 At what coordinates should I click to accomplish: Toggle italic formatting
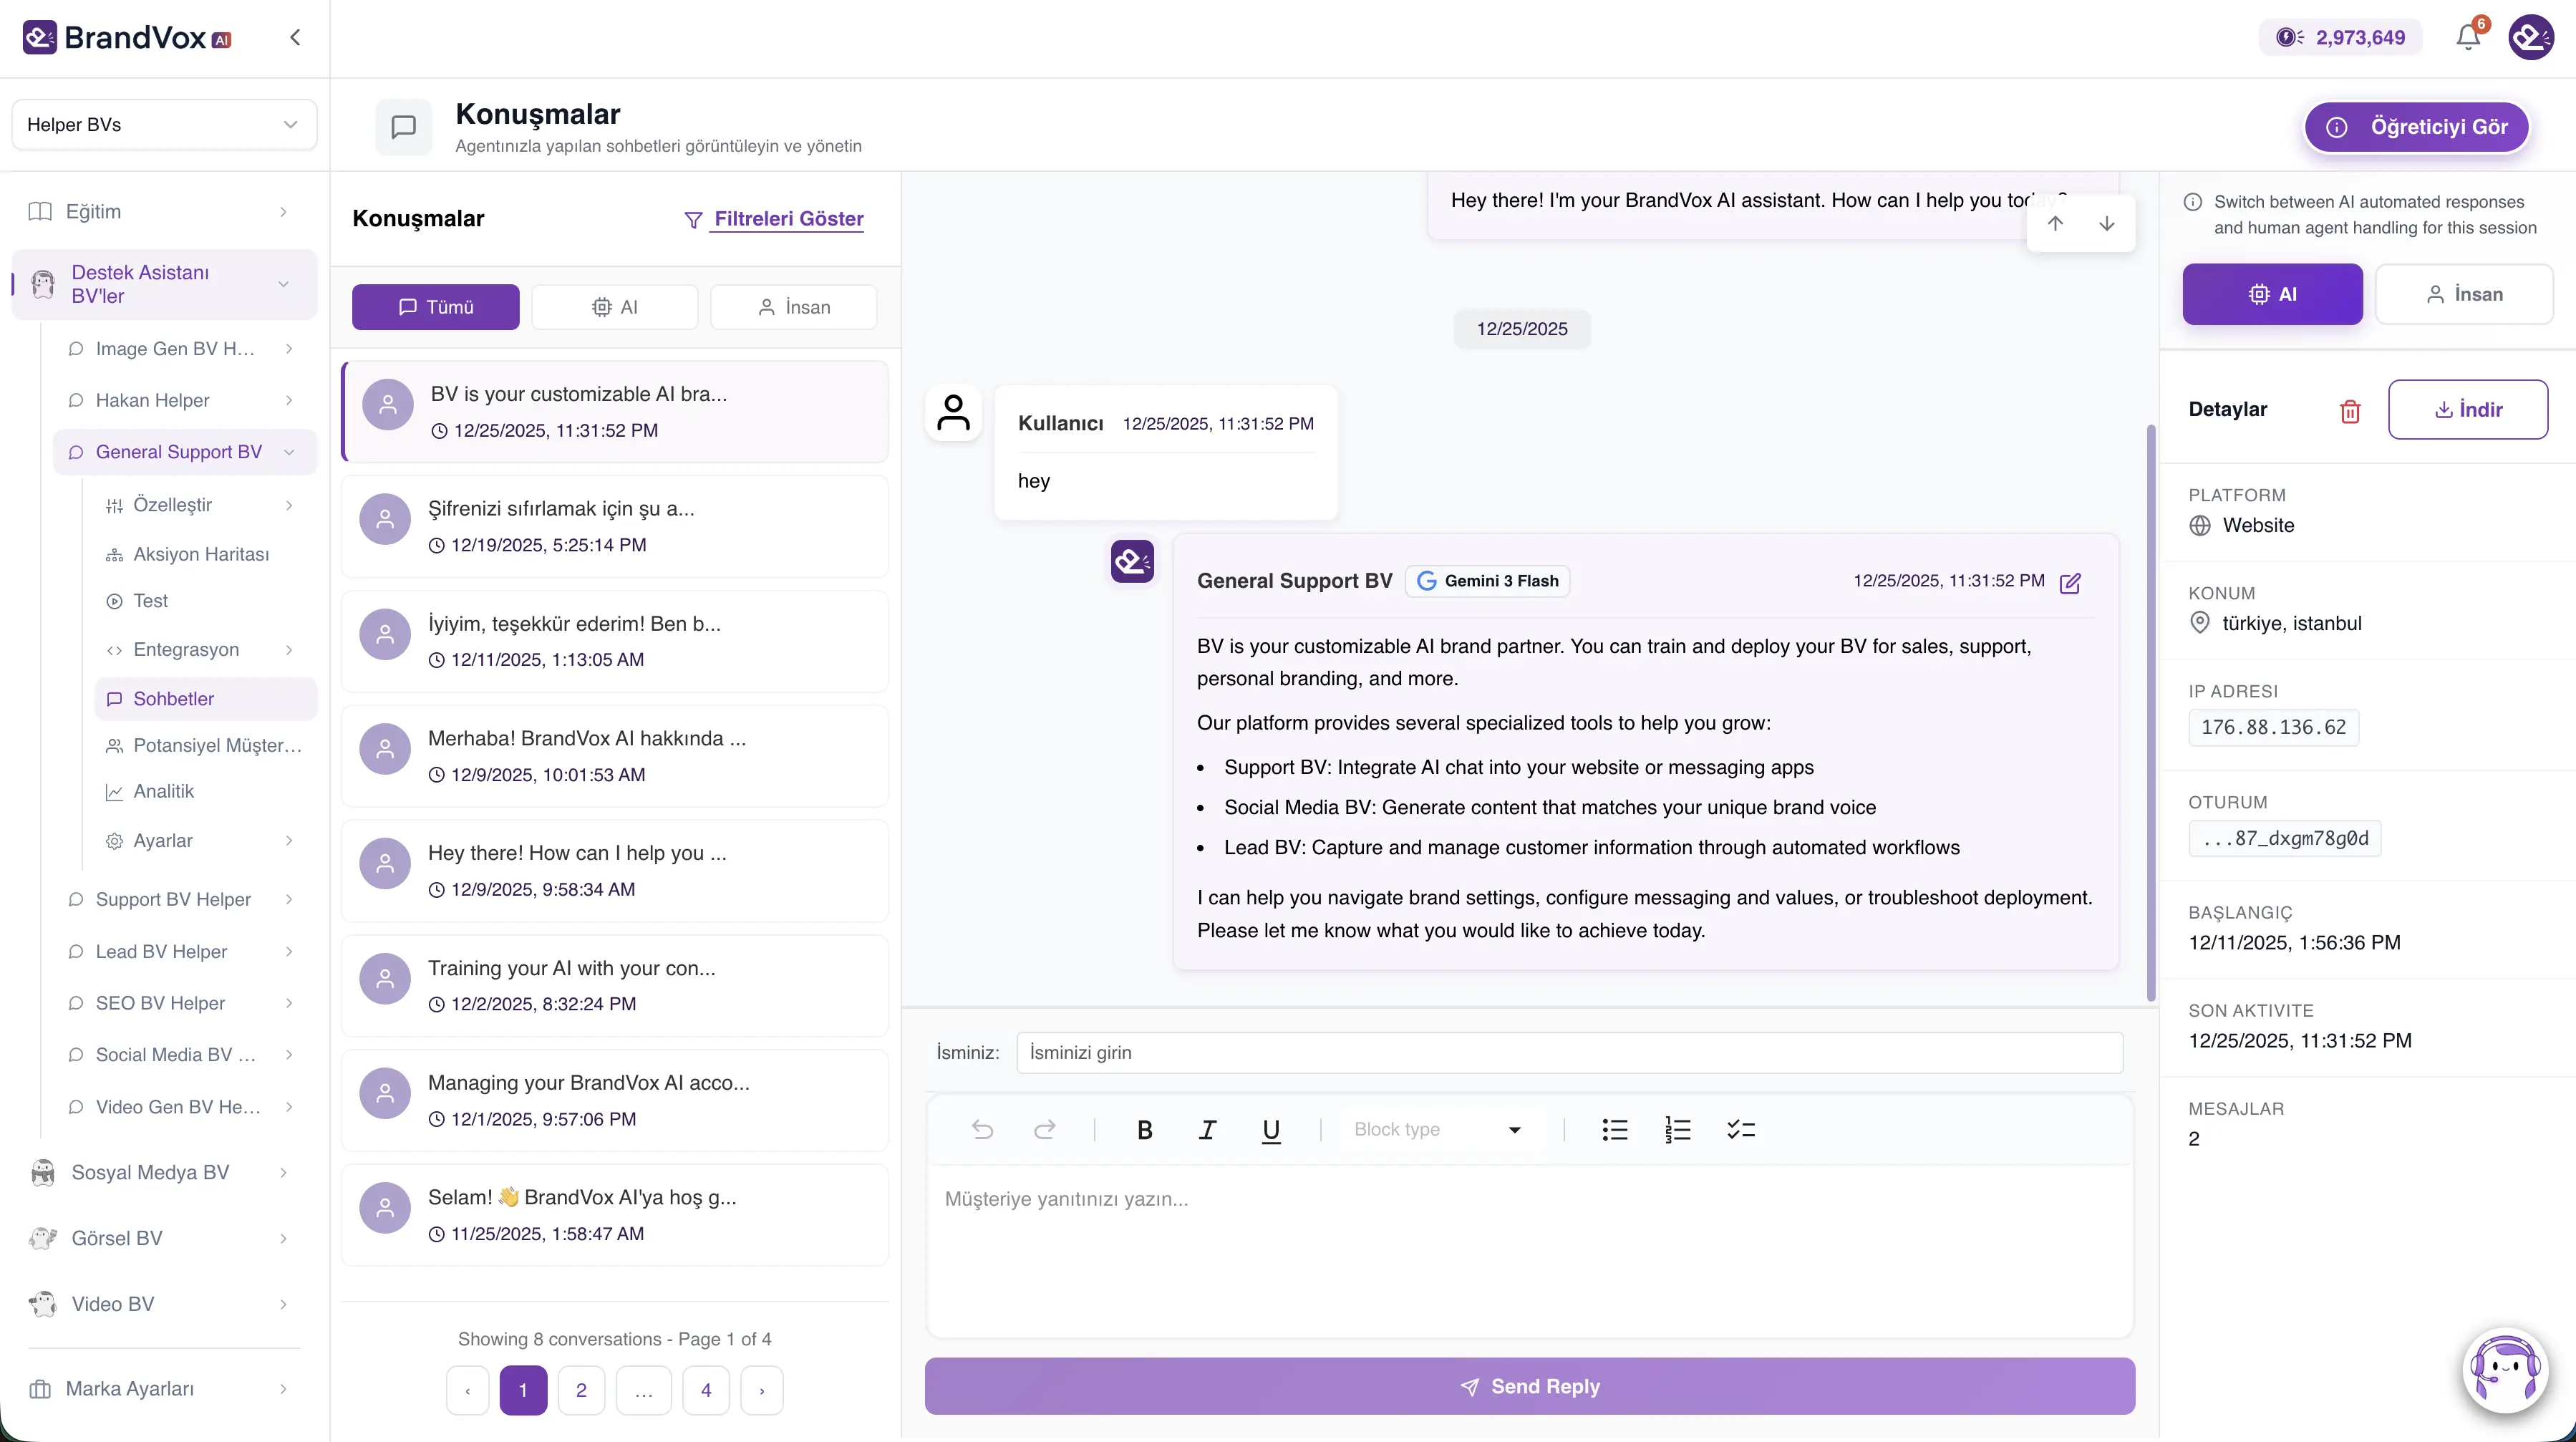pyautogui.click(x=1207, y=1130)
